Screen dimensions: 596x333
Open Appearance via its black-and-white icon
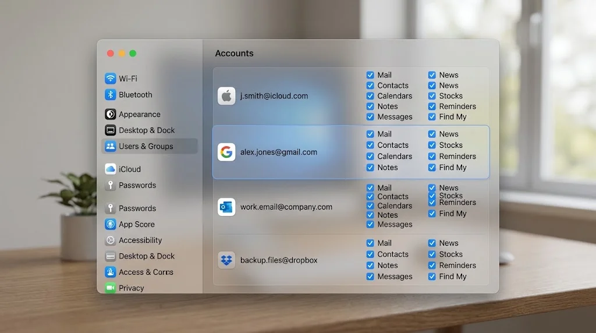point(110,114)
